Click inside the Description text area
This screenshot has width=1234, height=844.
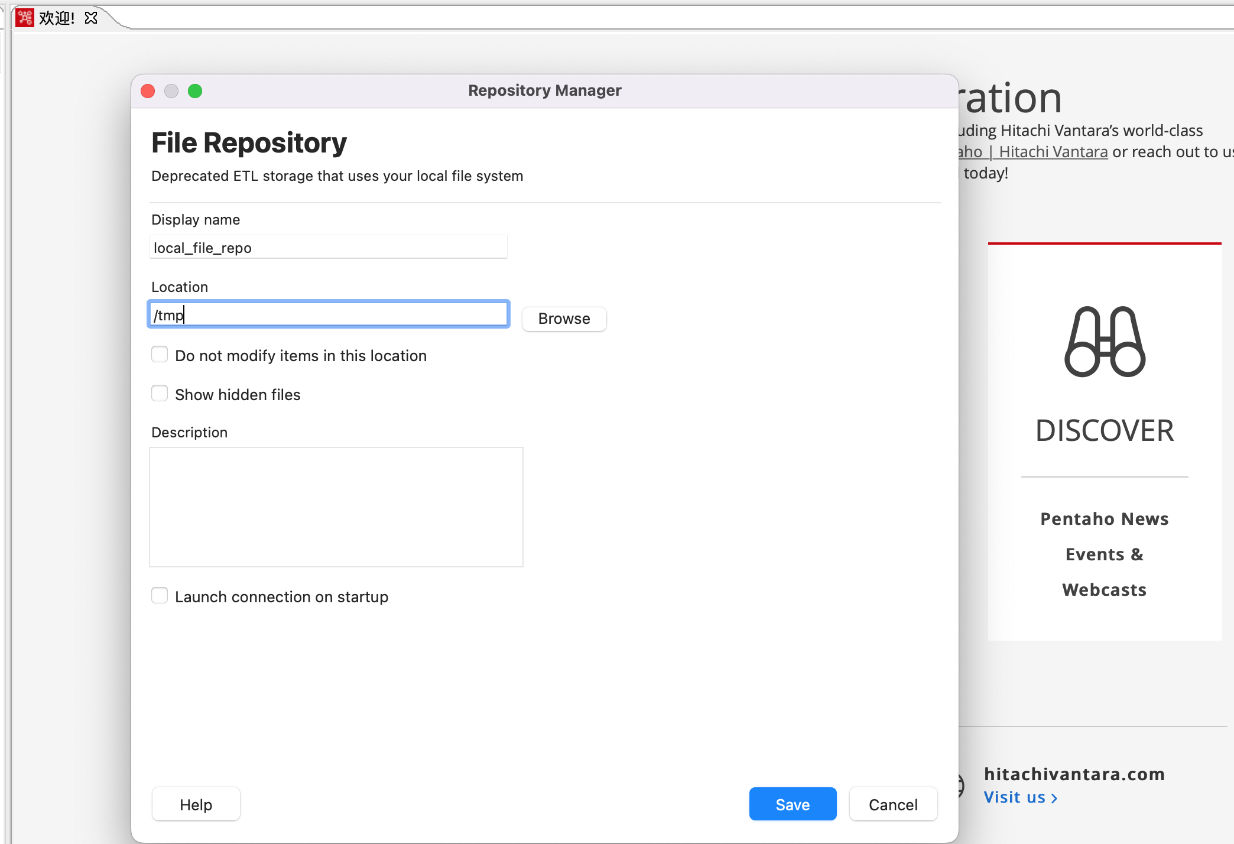tap(336, 507)
